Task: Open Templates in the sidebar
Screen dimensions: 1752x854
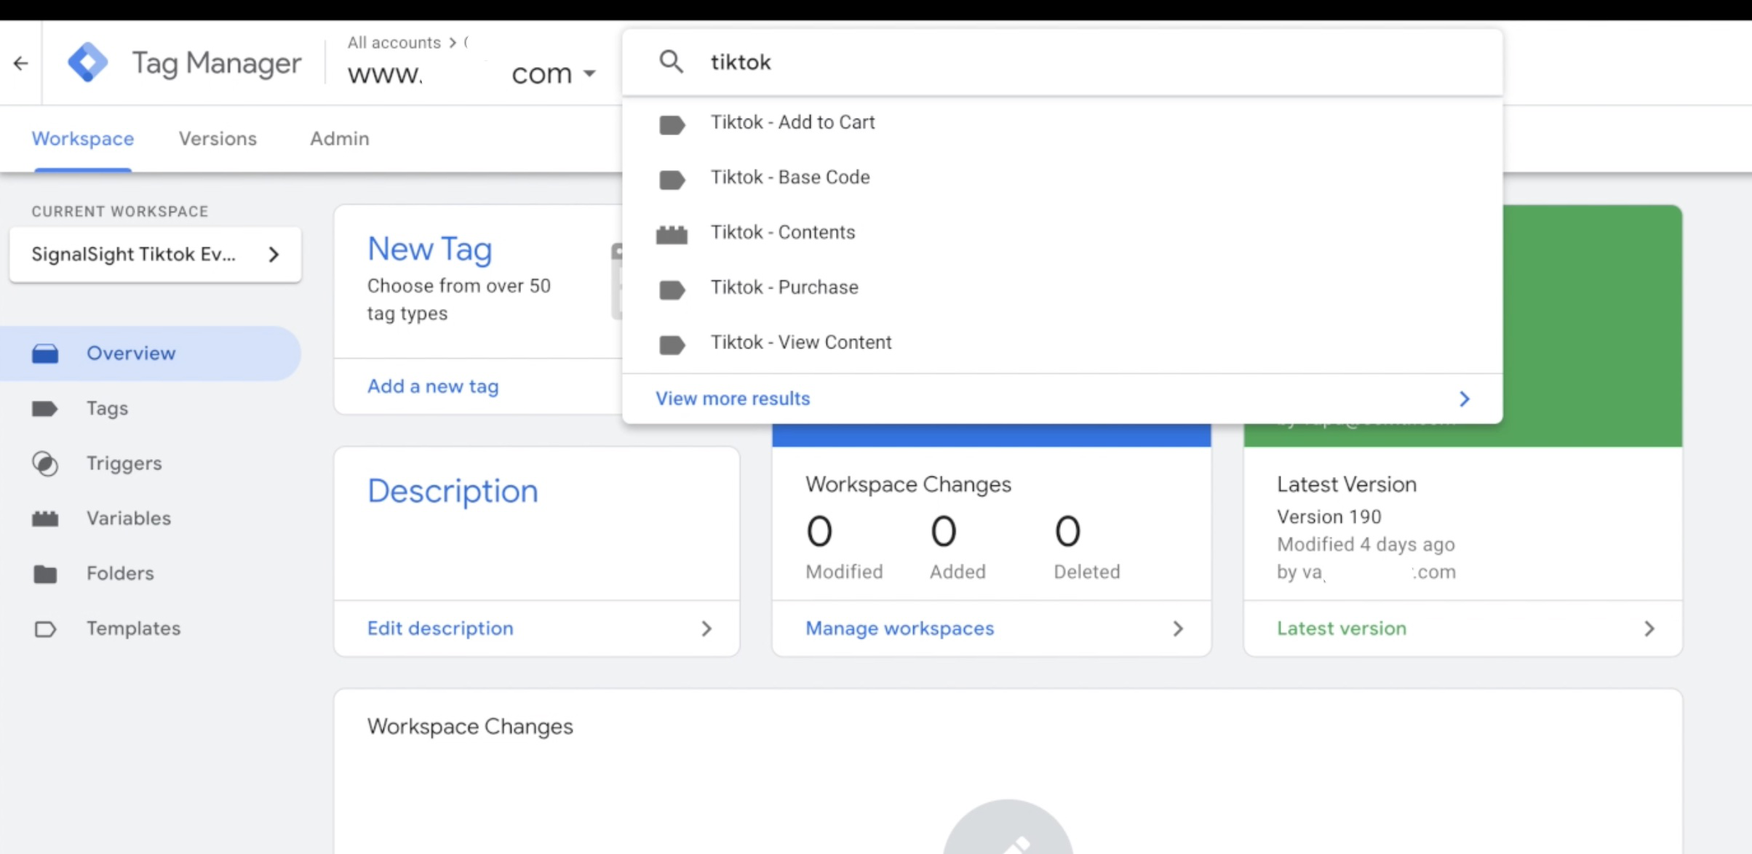Action: [134, 628]
